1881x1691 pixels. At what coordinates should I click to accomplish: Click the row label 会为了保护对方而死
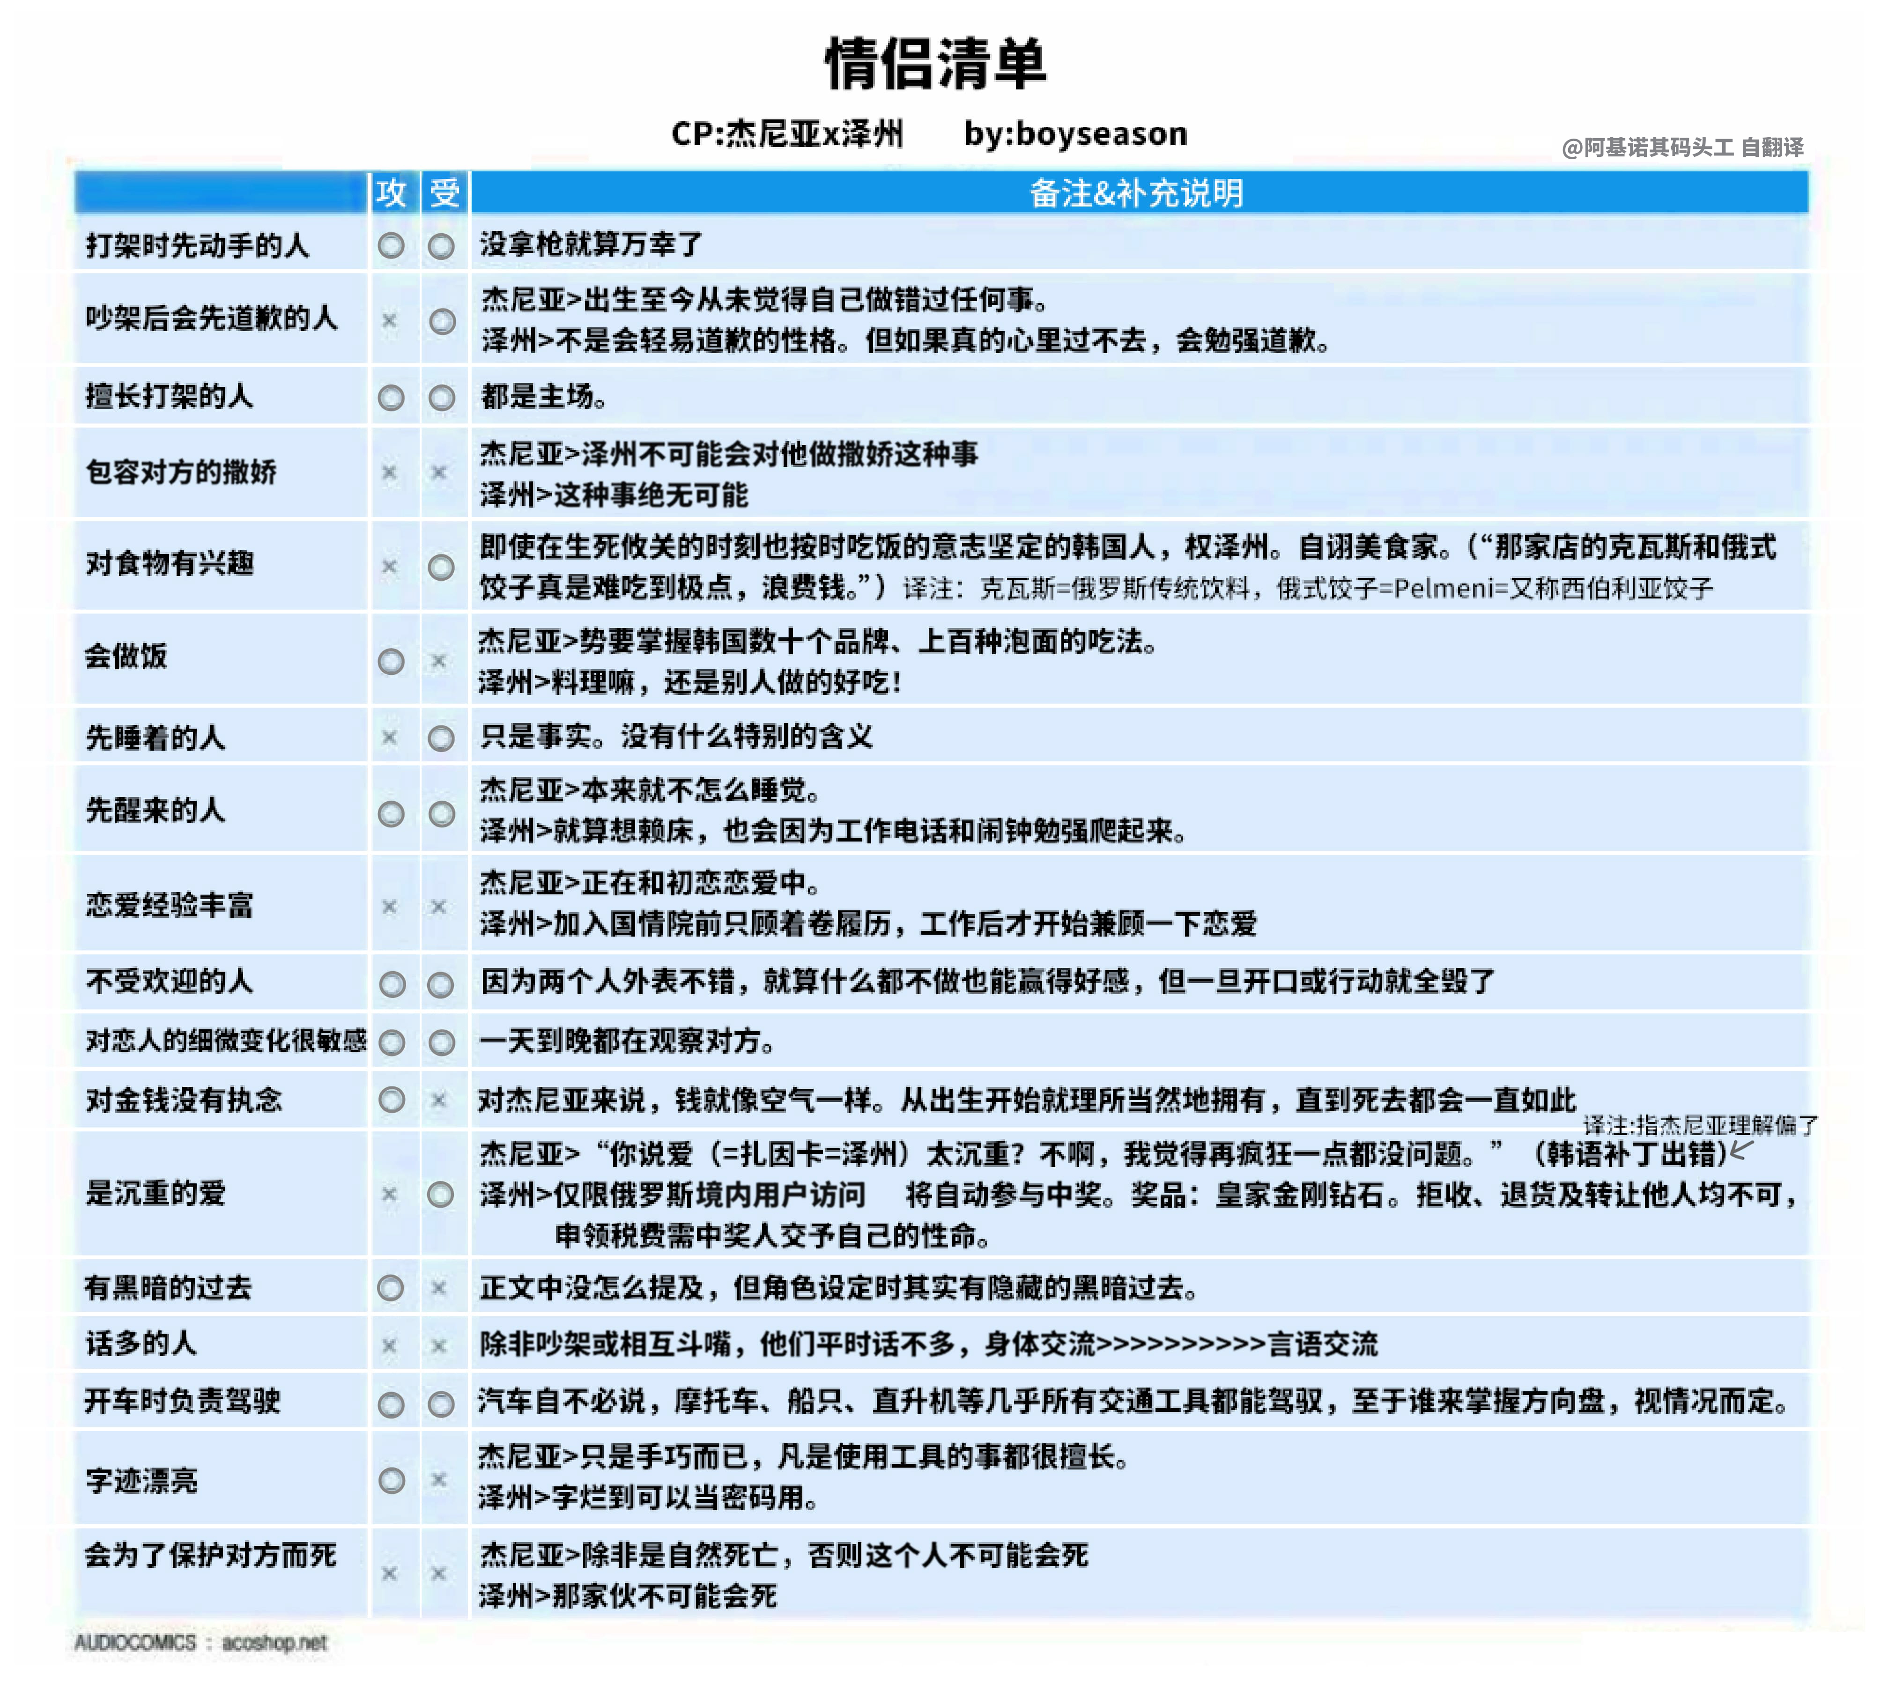210,1555
